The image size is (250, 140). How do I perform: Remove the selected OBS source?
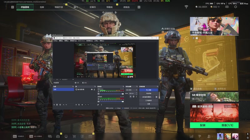pyautogui.click(x=79, y=105)
